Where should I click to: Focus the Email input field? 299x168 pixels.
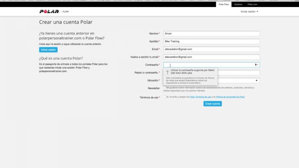pos(211,49)
